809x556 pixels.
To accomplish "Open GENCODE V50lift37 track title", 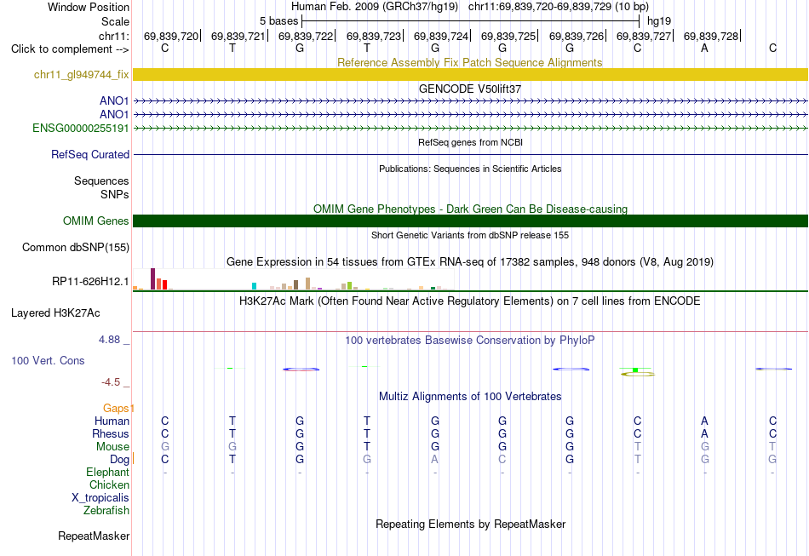I will pos(470,89).
